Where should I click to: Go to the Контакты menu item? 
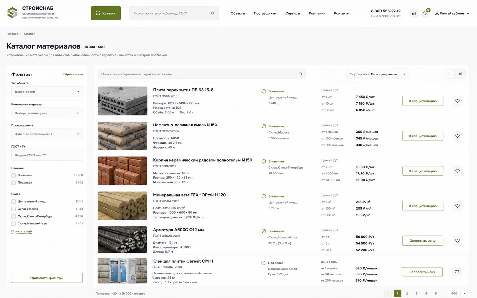(342, 13)
